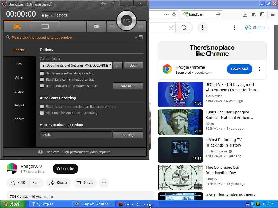The image size is (278, 208).
Task: Open the About tab in Bandicam
Action: pos(19,119)
